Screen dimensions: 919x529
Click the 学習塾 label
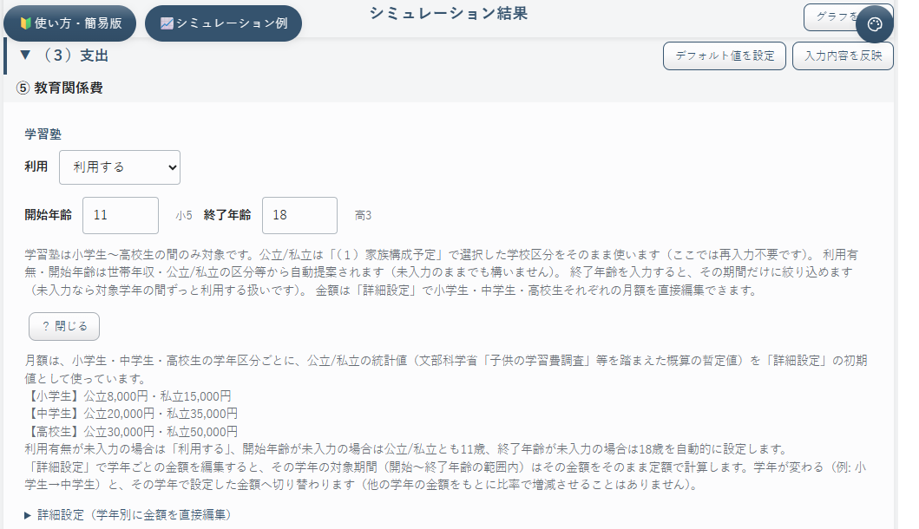43,134
